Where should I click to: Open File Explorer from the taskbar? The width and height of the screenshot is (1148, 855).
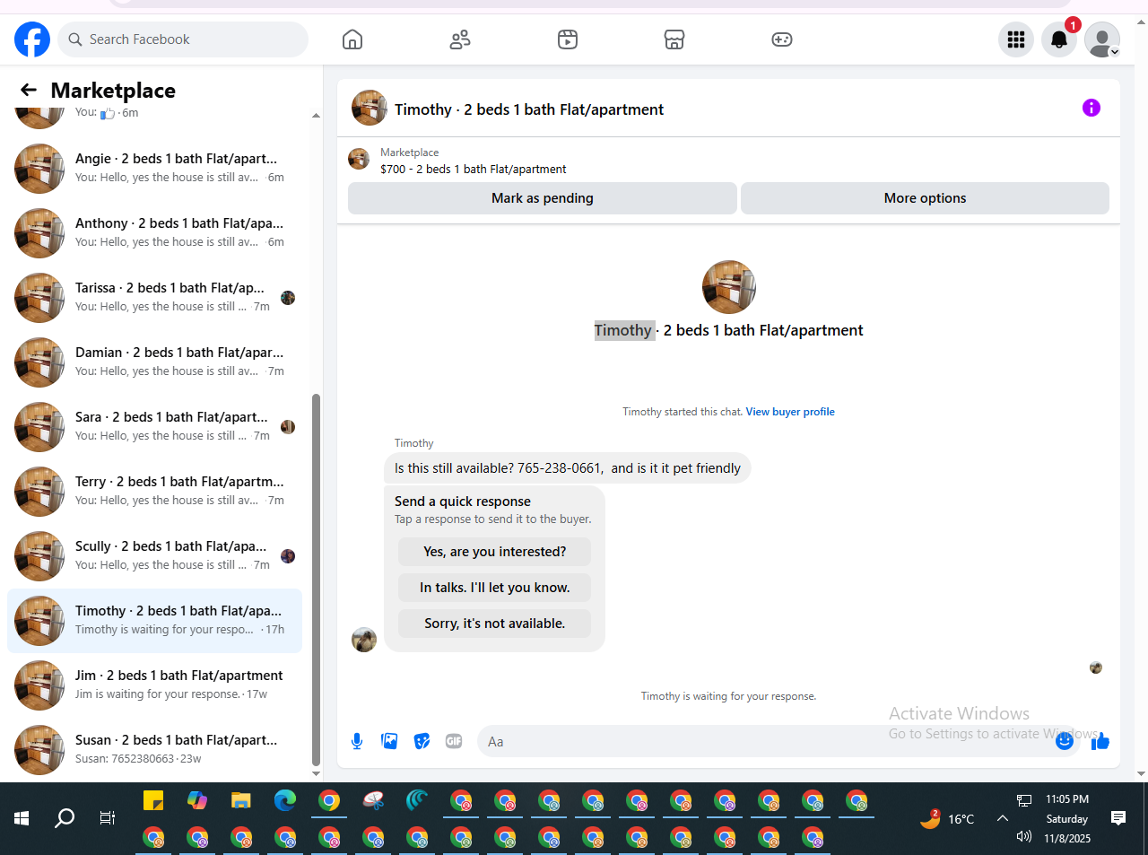[x=241, y=800]
